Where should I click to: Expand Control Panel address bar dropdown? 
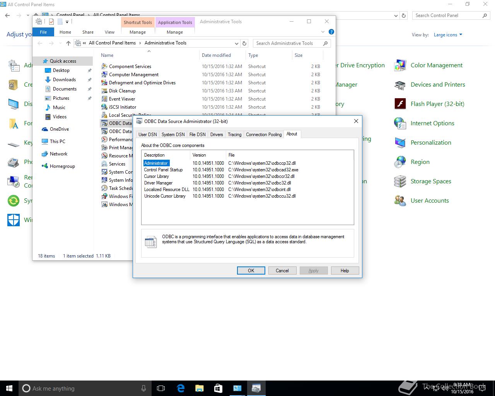click(x=396, y=16)
